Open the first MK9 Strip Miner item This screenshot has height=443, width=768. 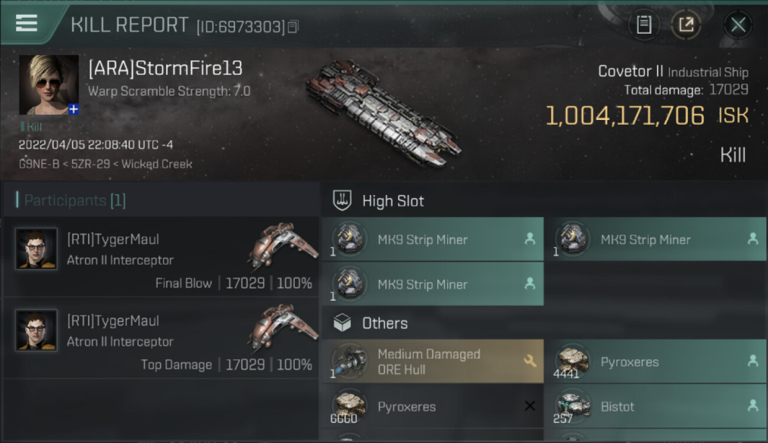click(x=432, y=239)
